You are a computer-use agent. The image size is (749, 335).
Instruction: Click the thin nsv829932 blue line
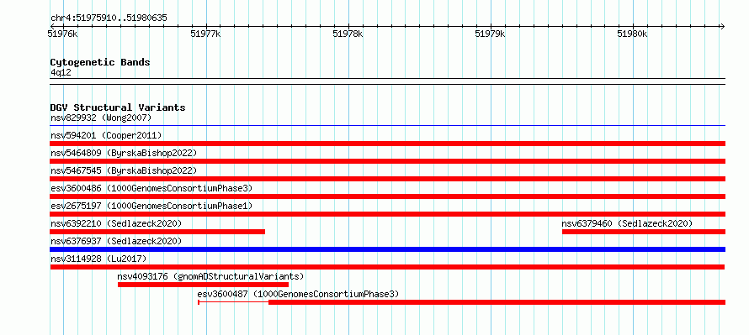click(387, 126)
